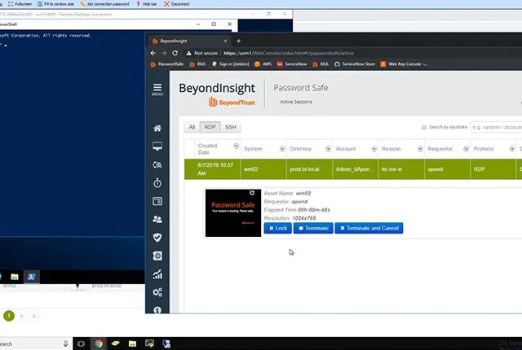Open the scan search sidebar icon
Viewport: 522px width, 350px height.
(157, 164)
